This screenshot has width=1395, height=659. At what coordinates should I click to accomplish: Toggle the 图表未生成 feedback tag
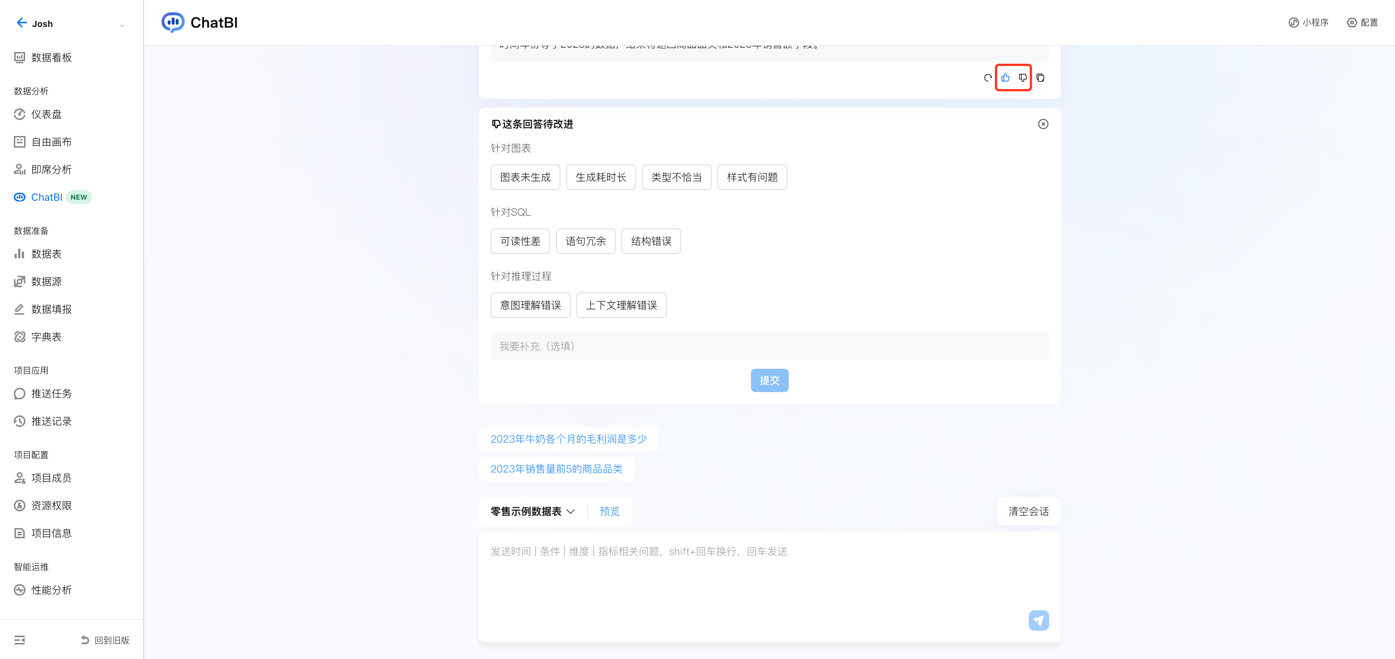coord(525,177)
